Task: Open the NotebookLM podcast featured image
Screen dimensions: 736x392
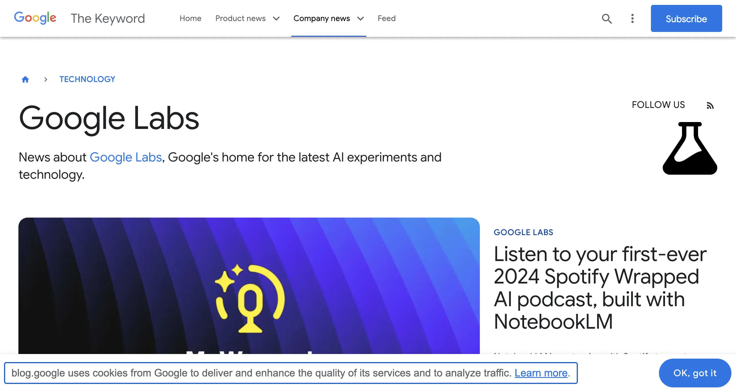Action: [249, 286]
